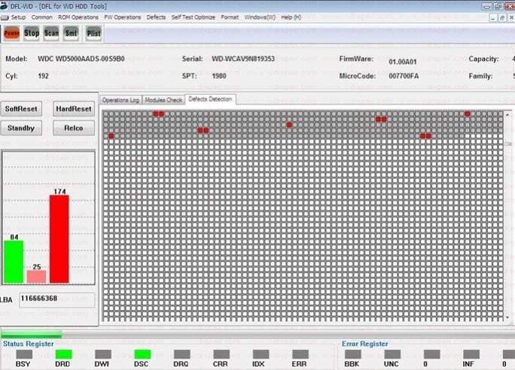Start a scan with the Scan button
Viewport: 515px width, 370px height.
pos(51,33)
